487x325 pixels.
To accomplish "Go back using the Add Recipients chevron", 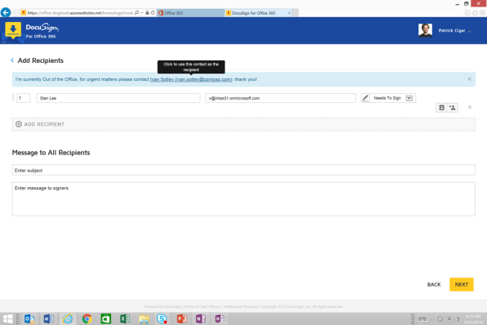I will pos(12,60).
